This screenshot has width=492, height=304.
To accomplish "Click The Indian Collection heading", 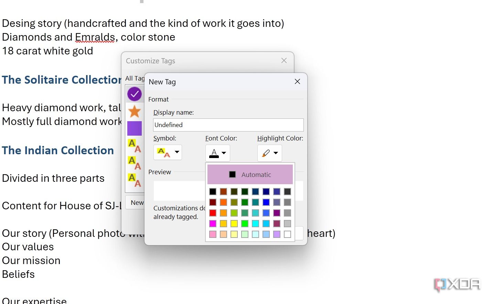I will [x=58, y=150].
